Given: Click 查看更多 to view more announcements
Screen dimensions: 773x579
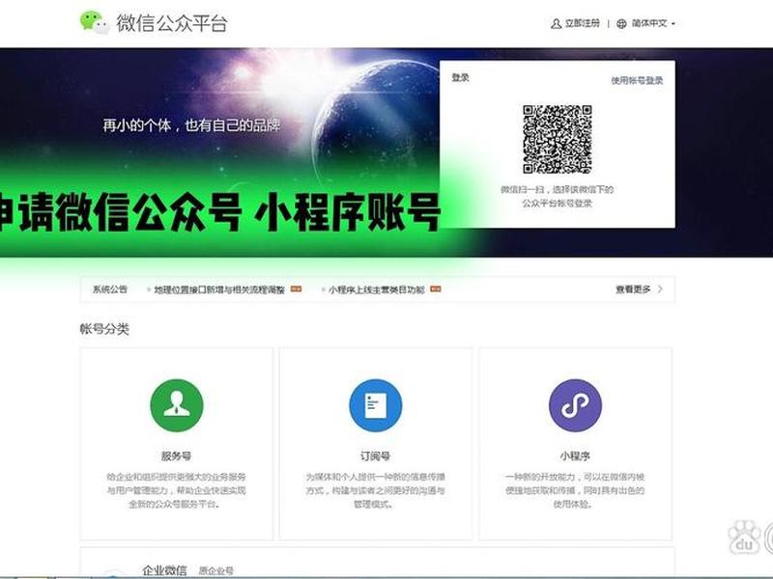Looking at the screenshot, I should pos(633,289).
